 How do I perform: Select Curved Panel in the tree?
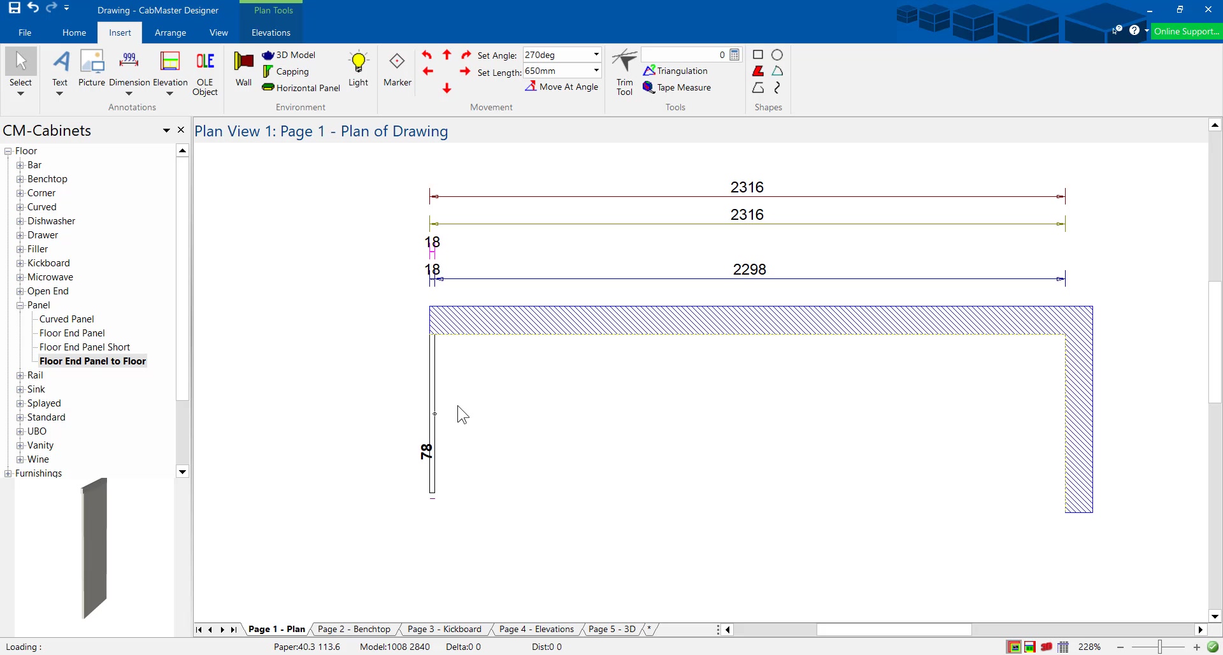[67, 319]
